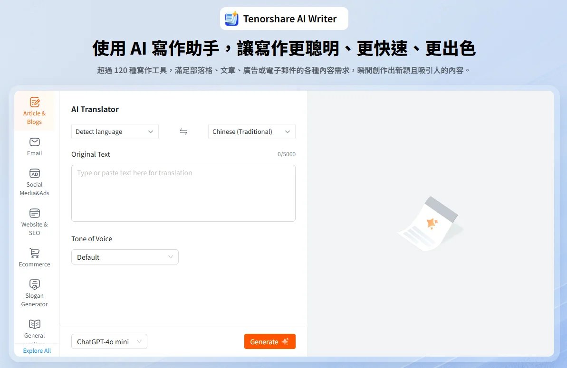Click the Tenorshare AI Writer logo
The height and width of the screenshot is (368, 567).
284,19
